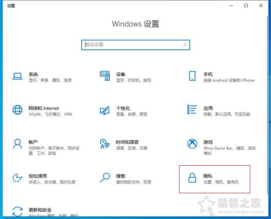Click the 讲述人、放大镜、高对比度 description
Viewport: 271px width, 219px height.
pos(52,182)
